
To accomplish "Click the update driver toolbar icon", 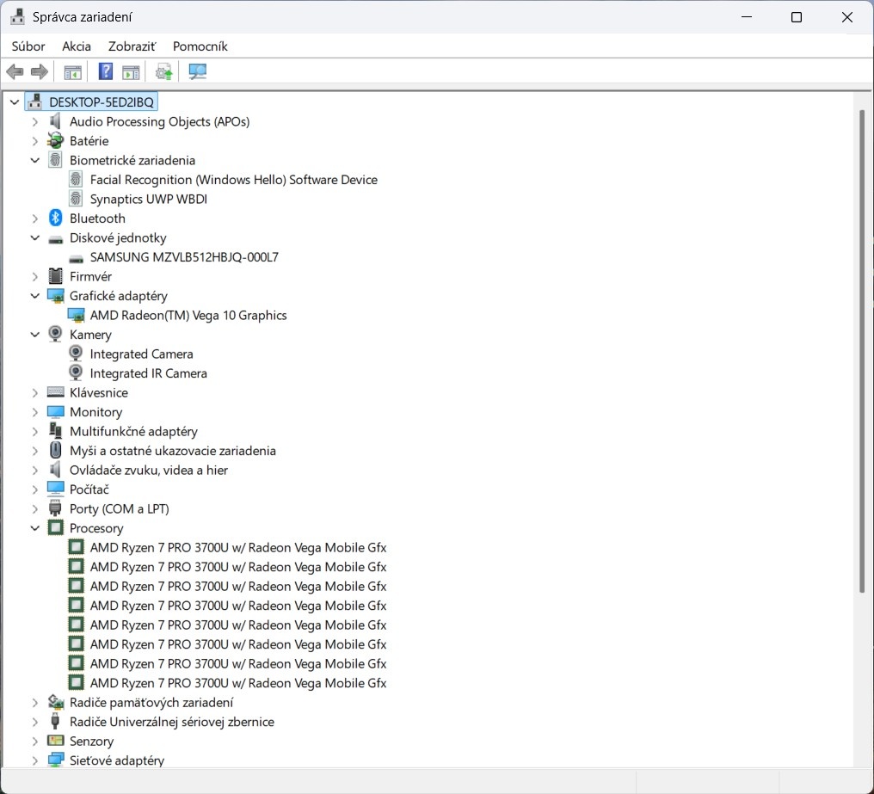I will click(163, 71).
